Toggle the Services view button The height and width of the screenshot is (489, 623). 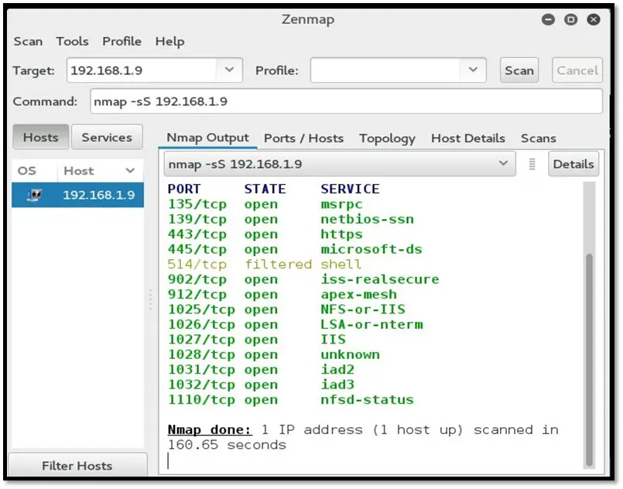[x=107, y=138]
